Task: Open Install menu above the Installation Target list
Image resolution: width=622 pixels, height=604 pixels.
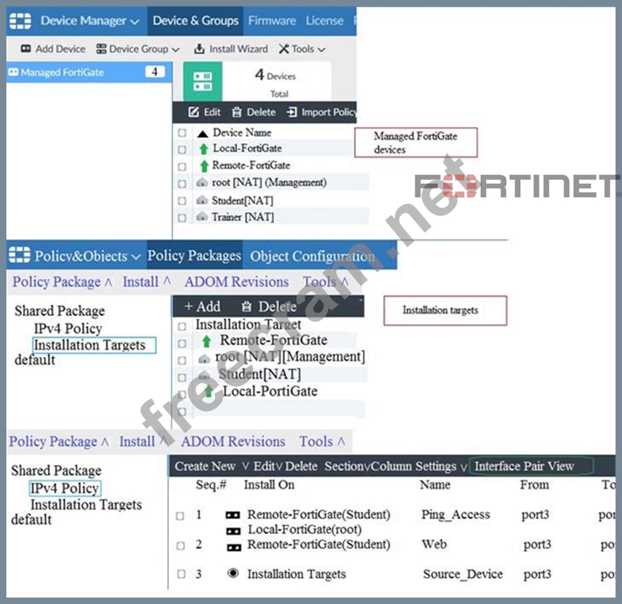Action: coord(147,282)
